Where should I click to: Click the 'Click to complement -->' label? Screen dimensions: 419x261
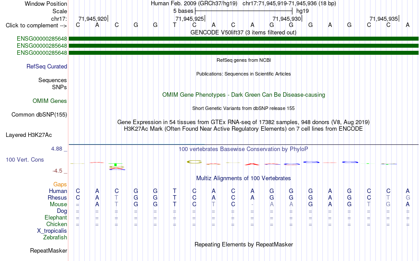36,26
